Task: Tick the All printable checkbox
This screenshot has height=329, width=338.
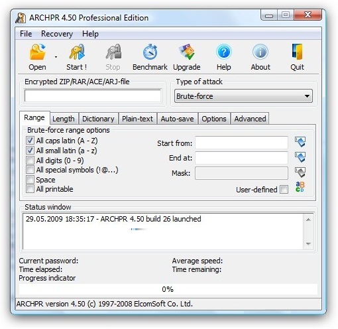Action: tap(30, 189)
